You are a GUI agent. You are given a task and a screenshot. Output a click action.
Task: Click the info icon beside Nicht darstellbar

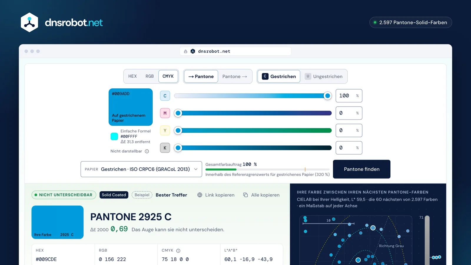147,151
